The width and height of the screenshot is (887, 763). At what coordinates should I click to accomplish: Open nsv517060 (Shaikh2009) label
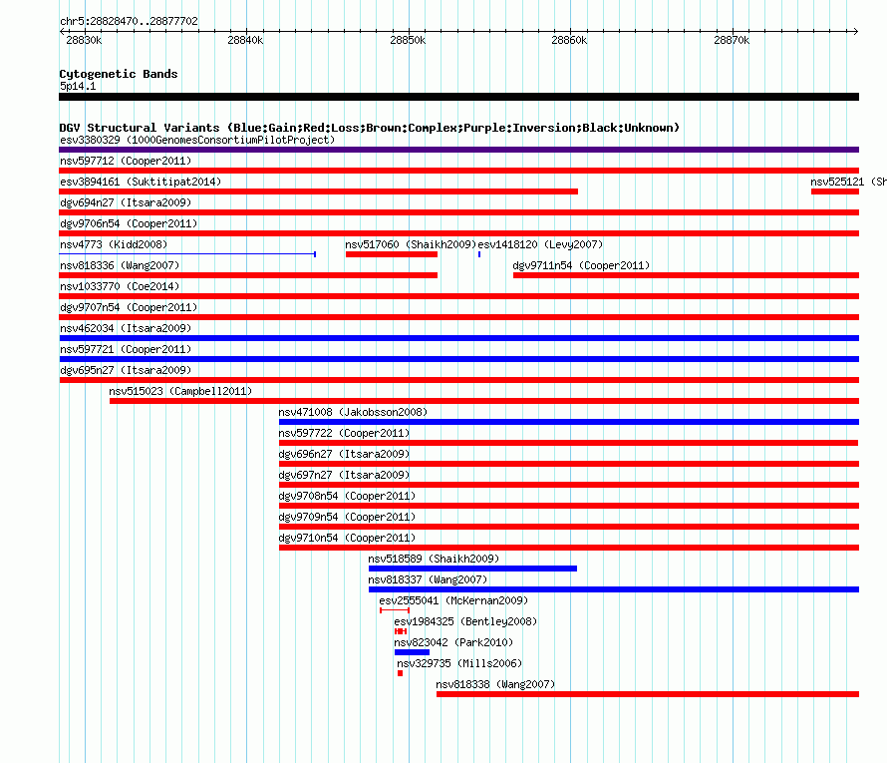[411, 244]
